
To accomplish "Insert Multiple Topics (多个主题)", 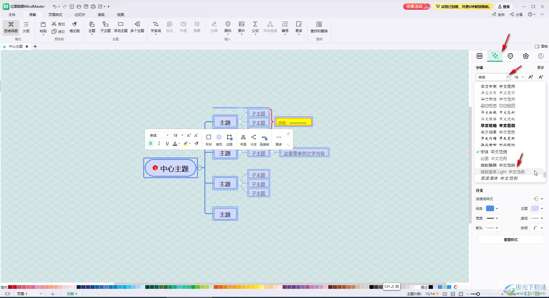I will (137, 27).
